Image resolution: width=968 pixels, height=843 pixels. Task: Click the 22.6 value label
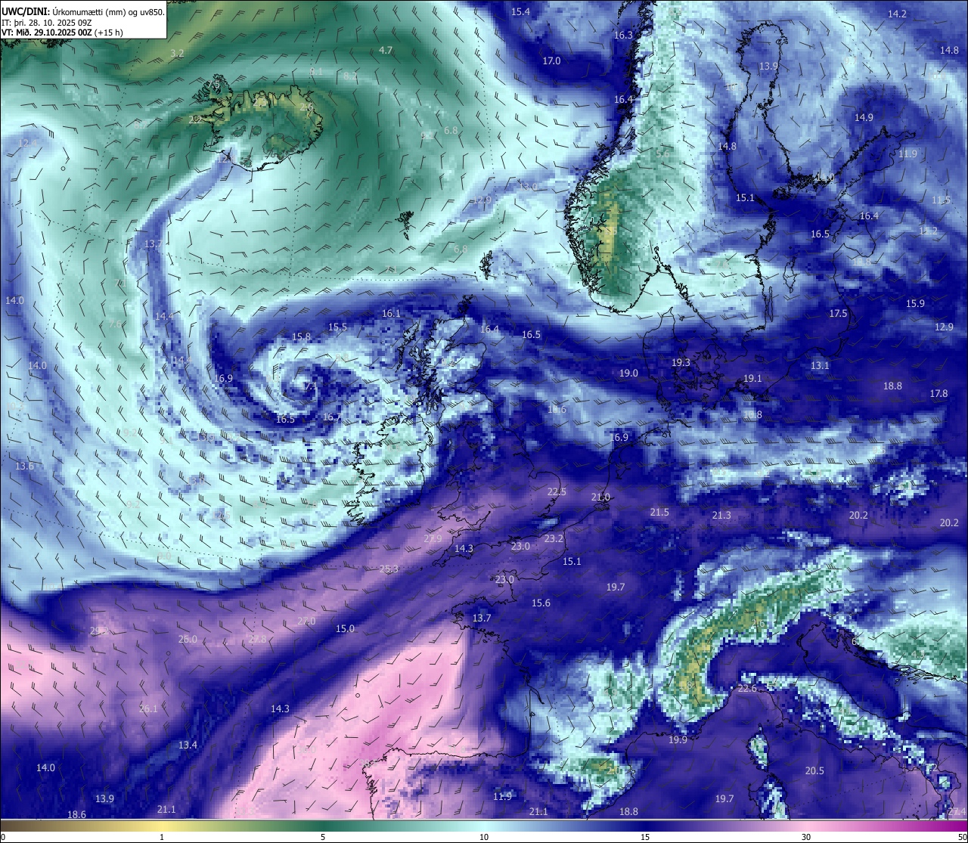pos(747,688)
